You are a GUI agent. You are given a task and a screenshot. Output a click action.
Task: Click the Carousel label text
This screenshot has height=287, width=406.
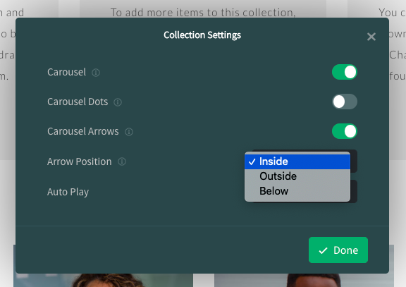pyautogui.click(x=66, y=72)
